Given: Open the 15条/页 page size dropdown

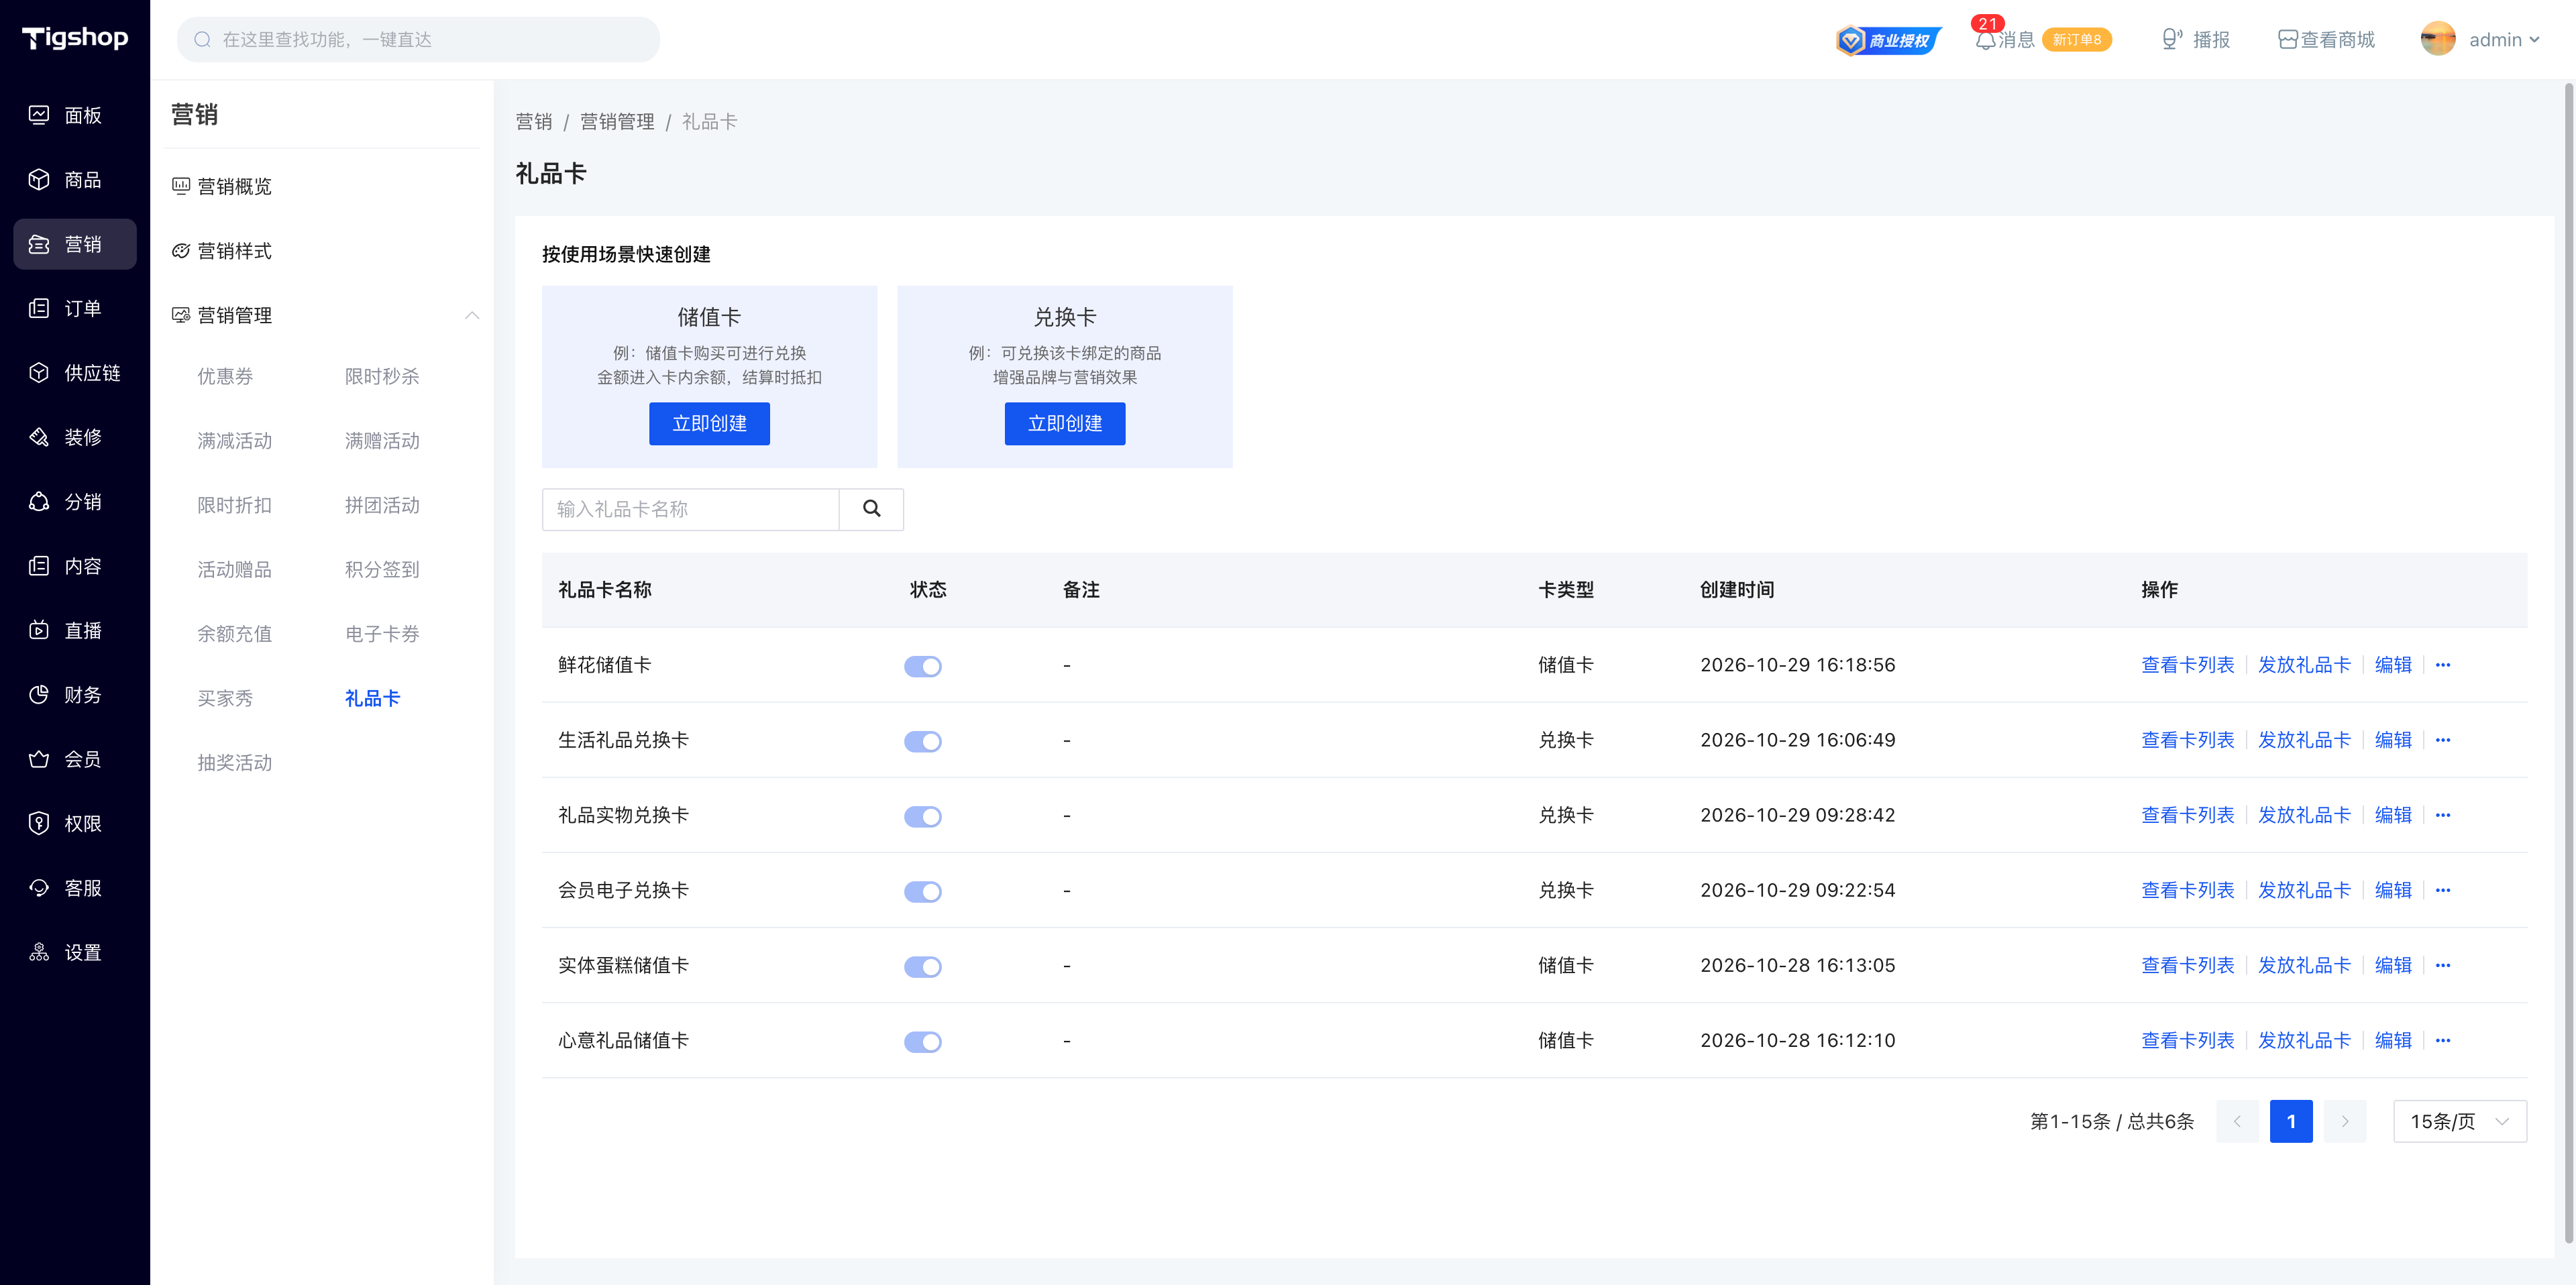Looking at the screenshot, I should click(2459, 1121).
